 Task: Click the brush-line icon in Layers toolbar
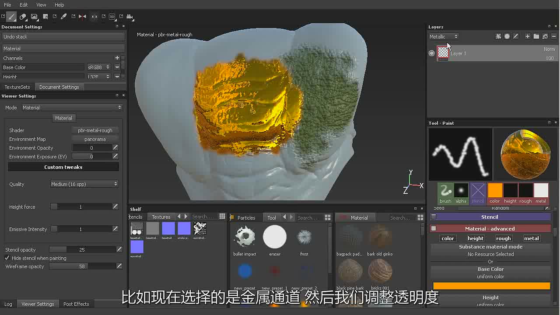tap(516, 36)
